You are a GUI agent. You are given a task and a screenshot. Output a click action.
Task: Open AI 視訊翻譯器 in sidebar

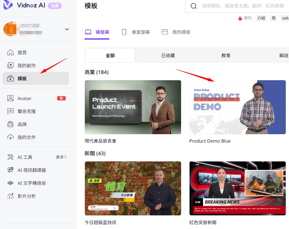36,170
